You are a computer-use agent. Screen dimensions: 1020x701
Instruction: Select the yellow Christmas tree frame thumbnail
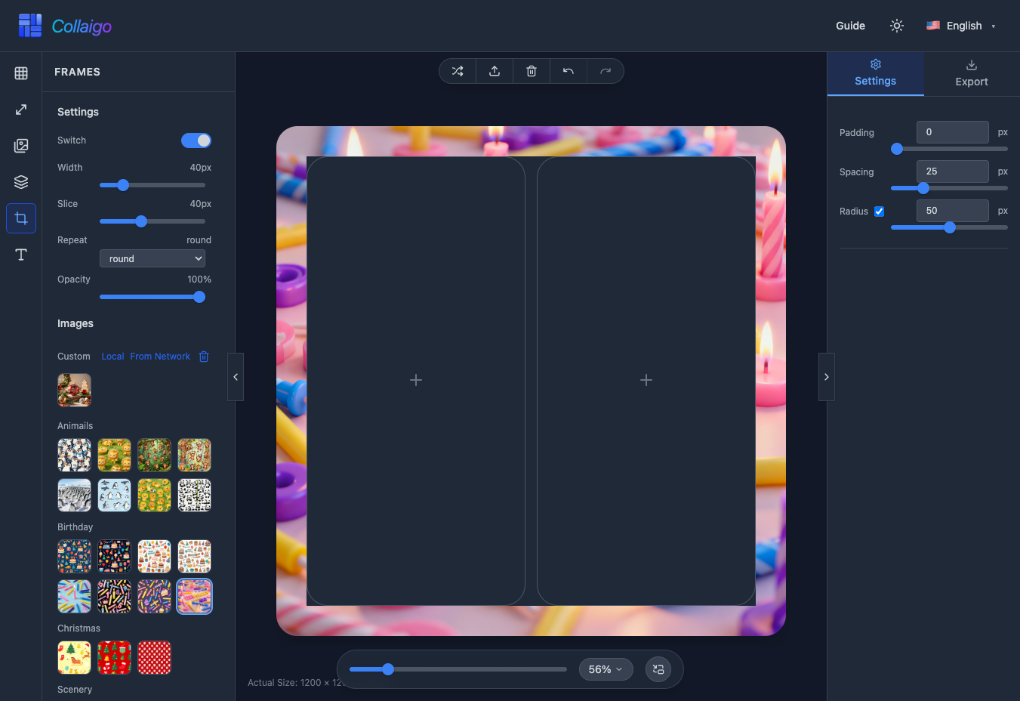click(x=74, y=658)
